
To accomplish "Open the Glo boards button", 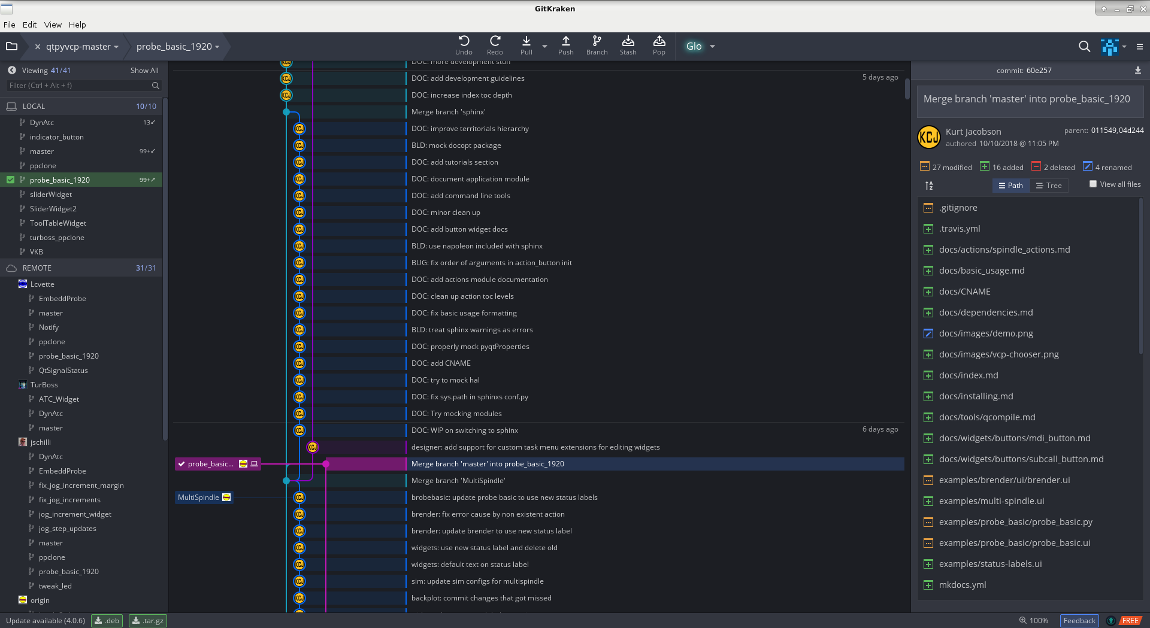I will click(x=694, y=46).
